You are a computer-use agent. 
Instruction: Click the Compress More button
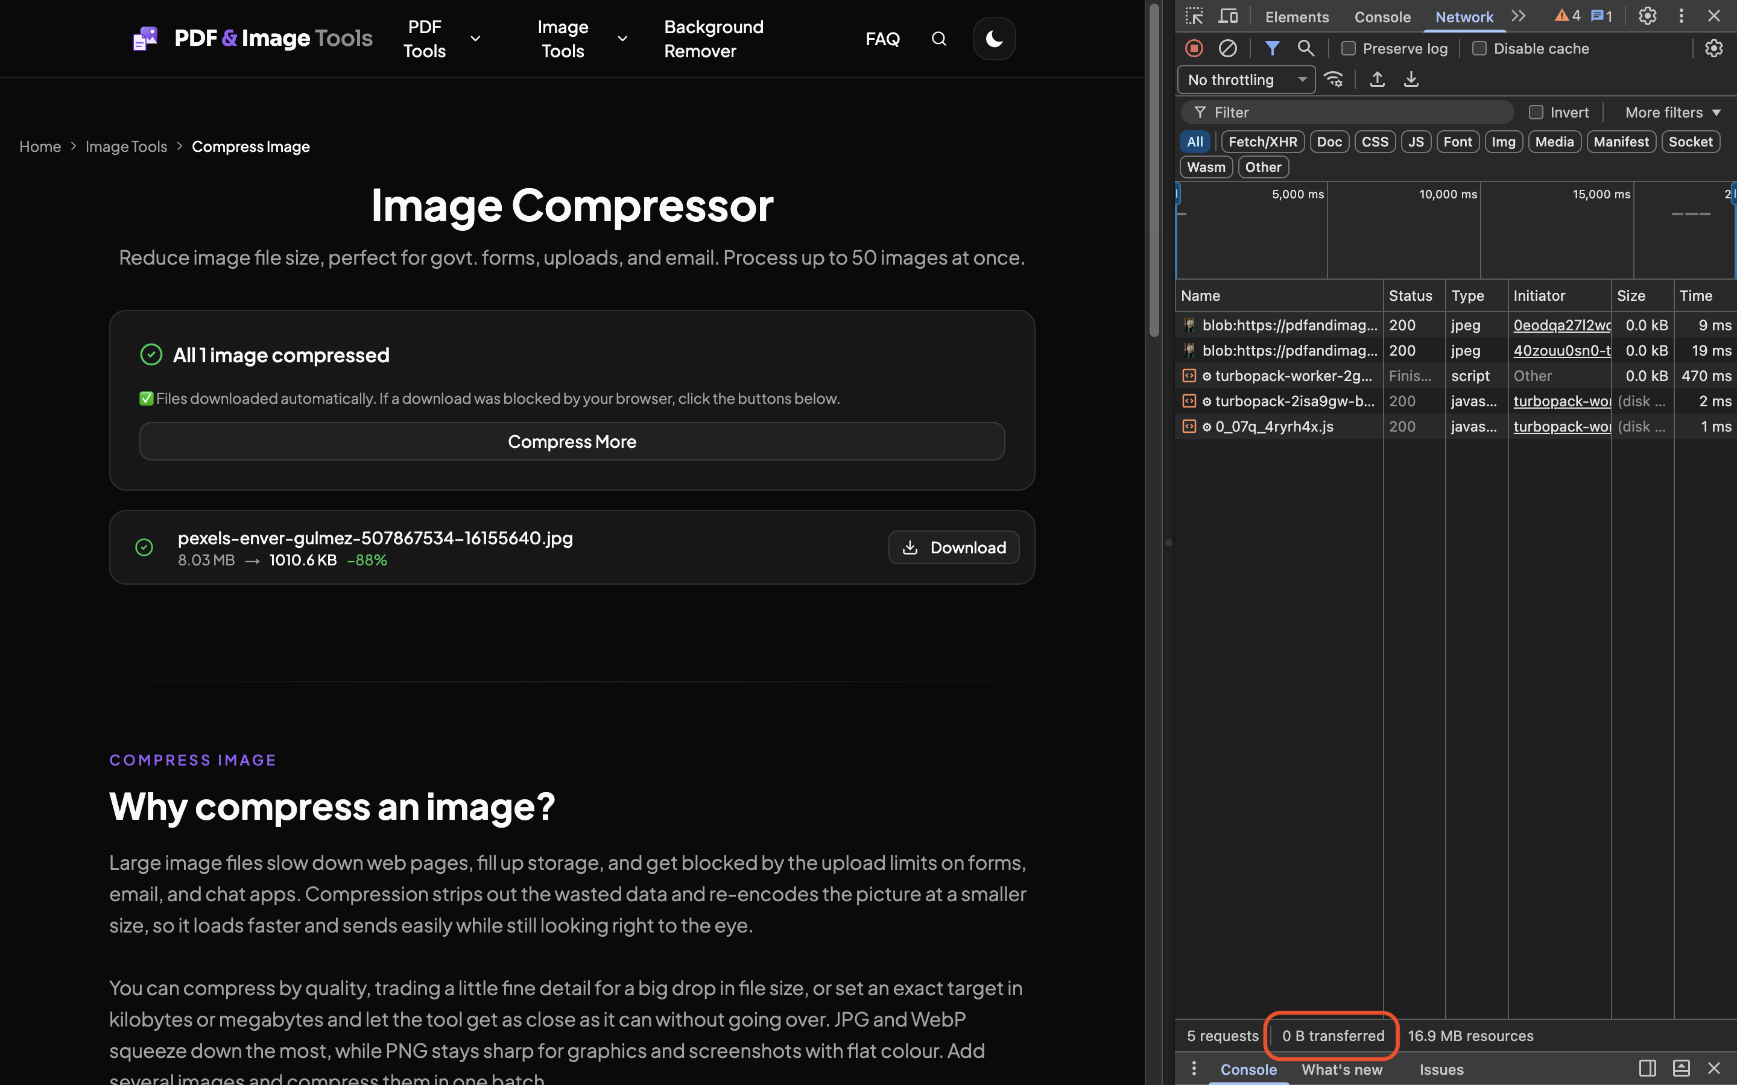coord(572,441)
